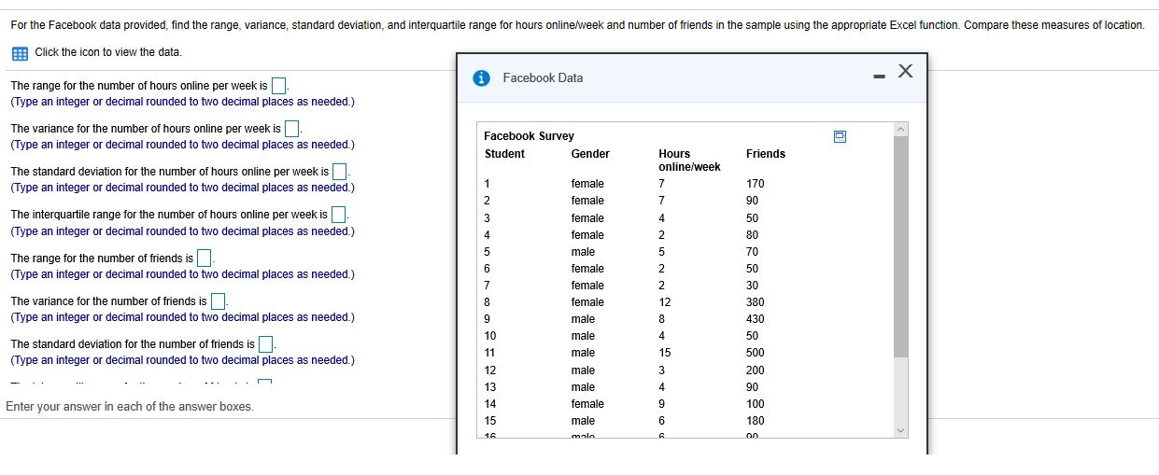Click hours value 9 for student 14
The image size is (1159, 475).
coord(661,404)
